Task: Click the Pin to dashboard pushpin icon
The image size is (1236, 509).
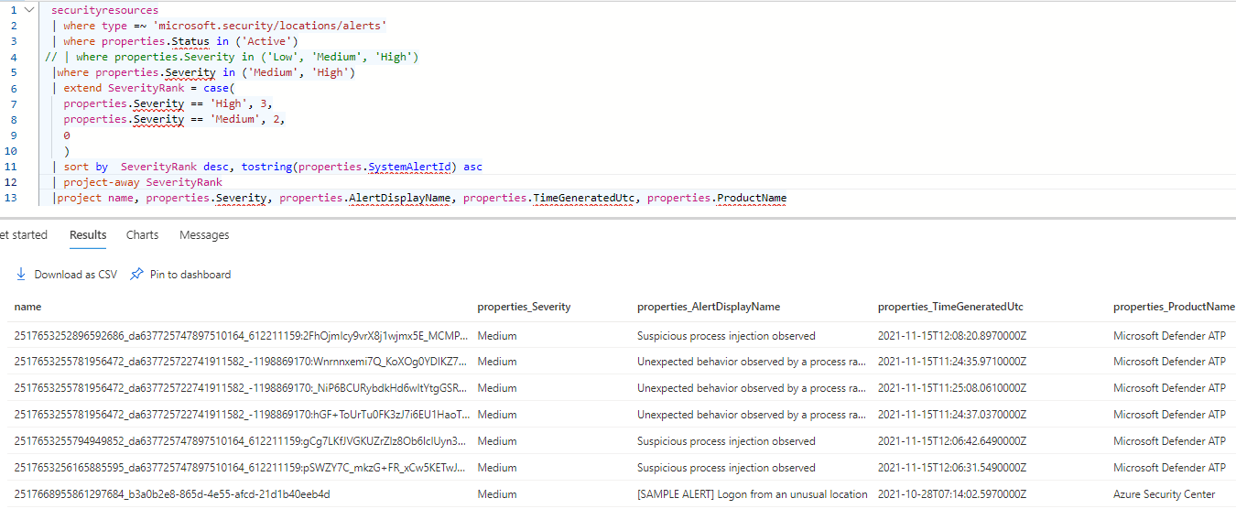Action: pyautogui.click(x=137, y=274)
